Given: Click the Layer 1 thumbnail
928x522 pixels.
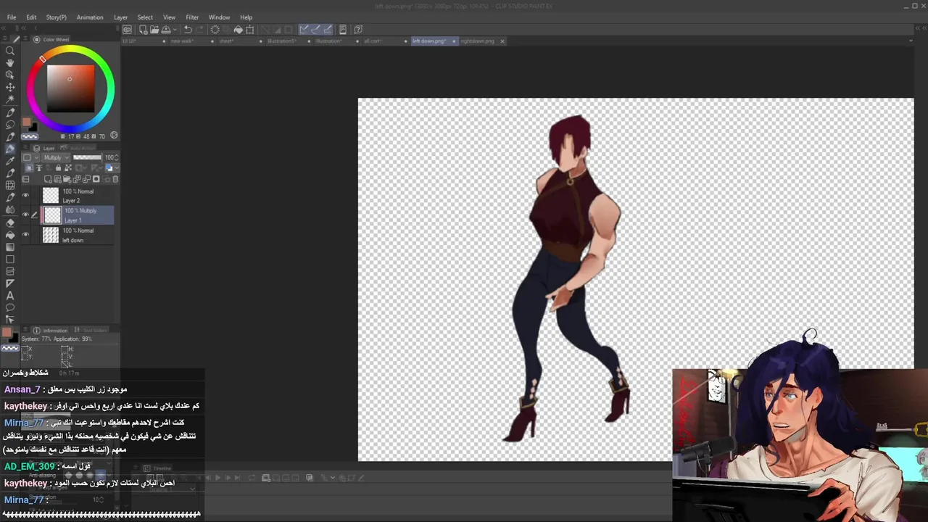Looking at the screenshot, I should pos(52,215).
